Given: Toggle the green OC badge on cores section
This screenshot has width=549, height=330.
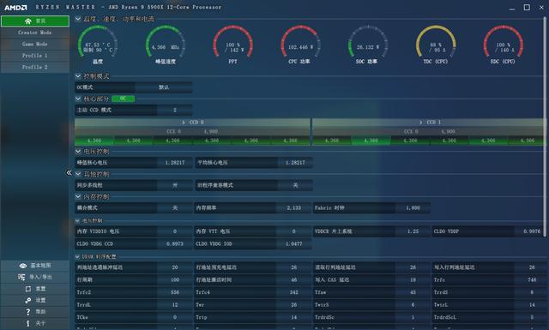Looking at the screenshot, I should pos(123,99).
